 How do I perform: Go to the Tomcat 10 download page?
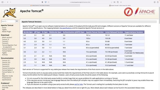click(5, 39)
